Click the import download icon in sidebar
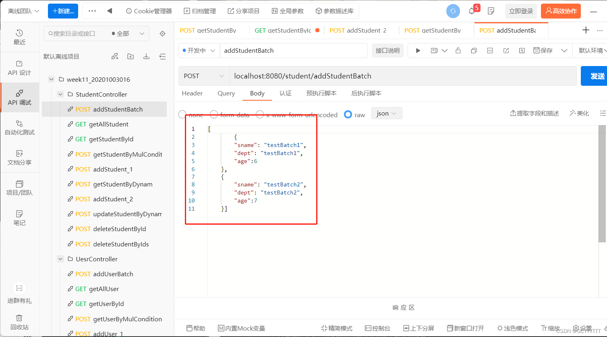The image size is (607, 337). (x=147, y=56)
